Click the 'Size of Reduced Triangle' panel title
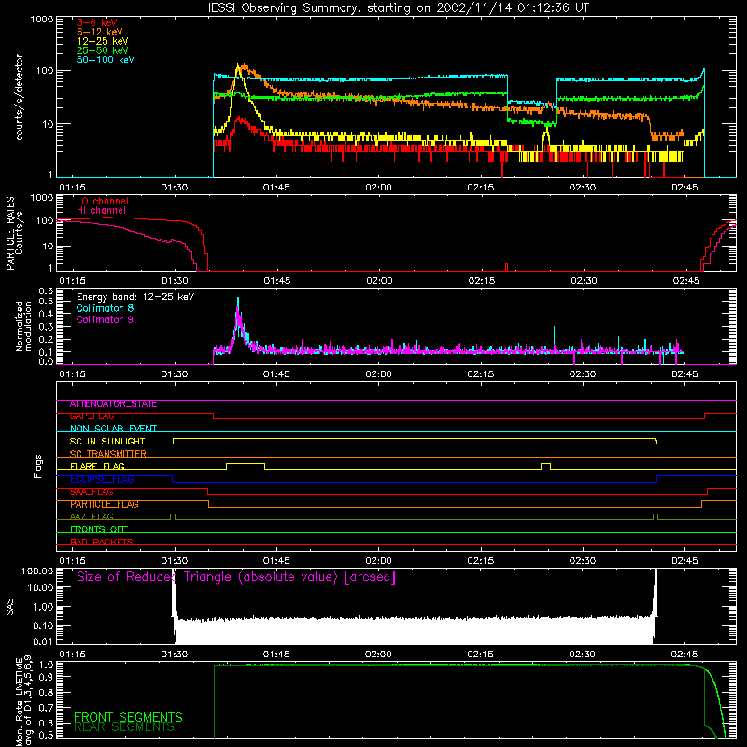The height and width of the screenshot is (747, 747). tap(236, 577)
